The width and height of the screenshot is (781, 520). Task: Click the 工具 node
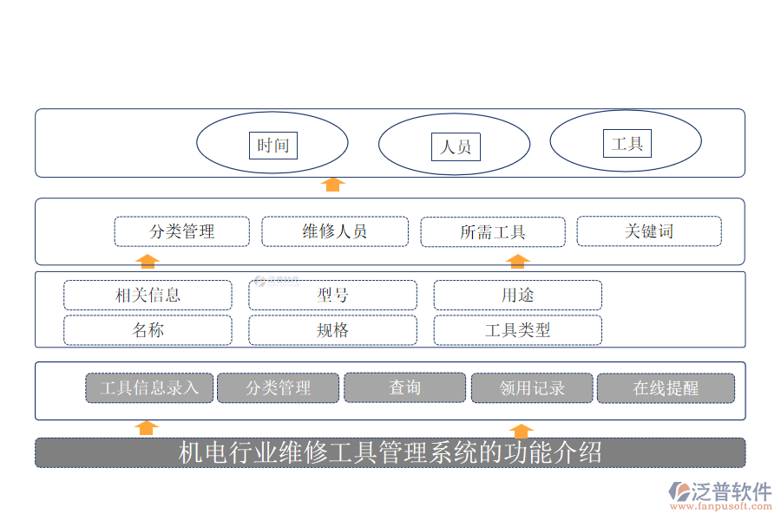point(627,142)
